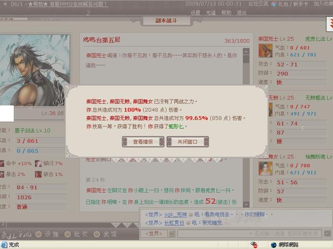Open player 长虹贯日 chat name link

(x=174, y=223)
